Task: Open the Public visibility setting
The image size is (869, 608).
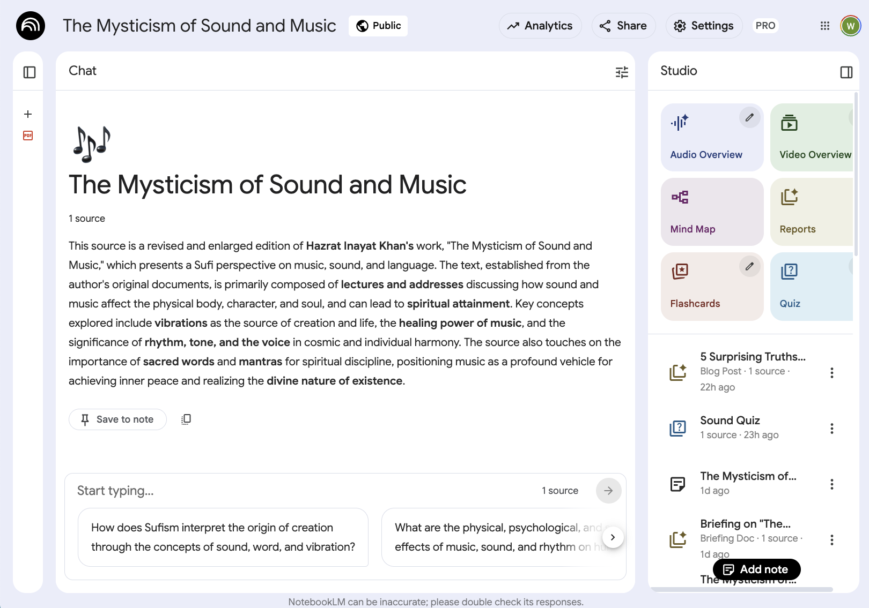Action: (378, 26)
